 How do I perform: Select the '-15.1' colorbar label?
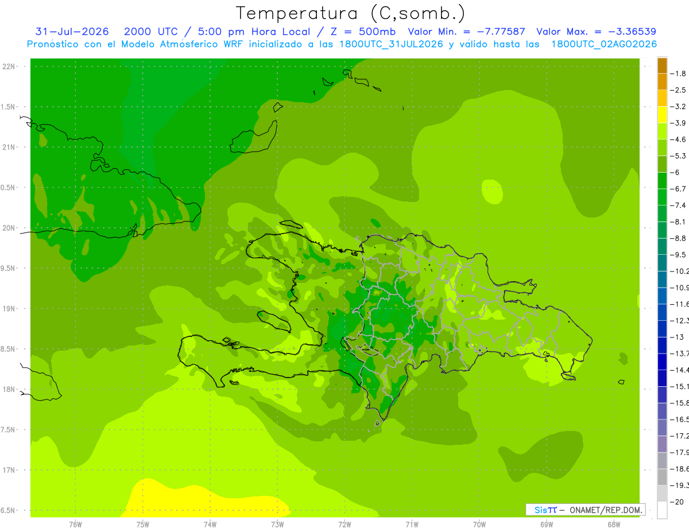click(x=679, y=386)
